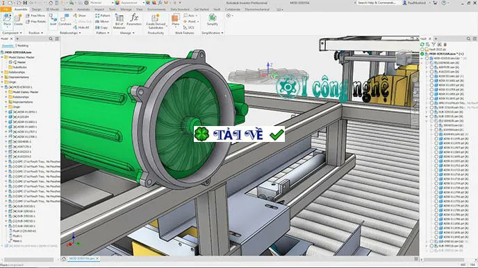Select the Mirror components tool
Viewport: 478px width, 268px height.
[102, 21]
